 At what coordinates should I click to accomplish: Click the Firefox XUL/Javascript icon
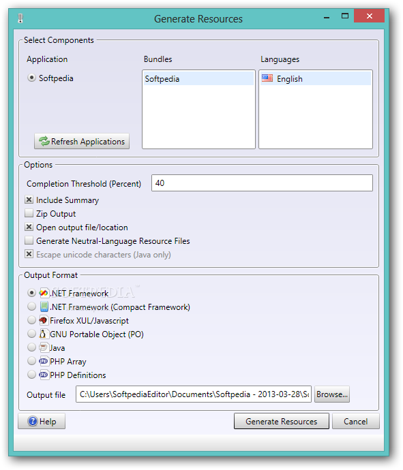point(44,320)
